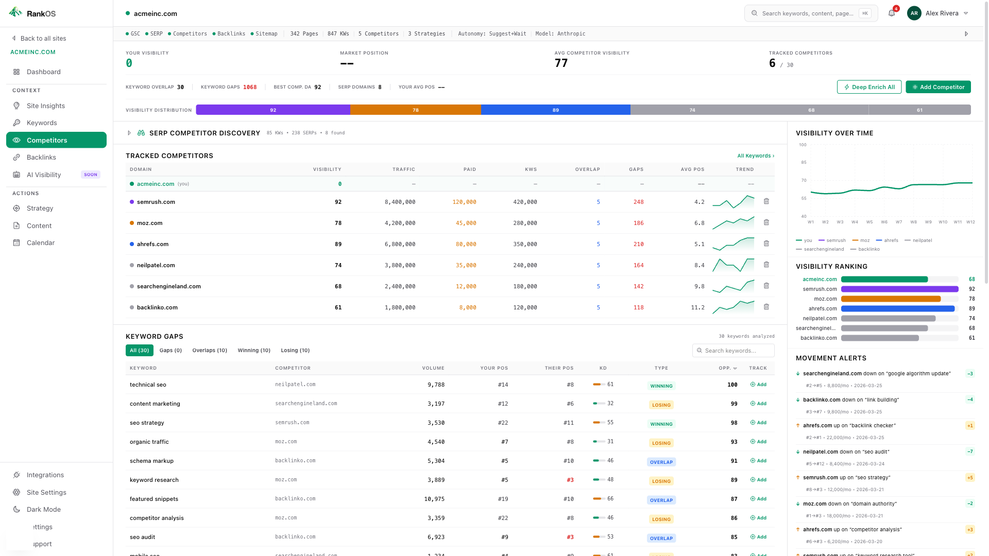
Task: Select the Gaps (0) filter tab
Action: (x=170, y=350)
